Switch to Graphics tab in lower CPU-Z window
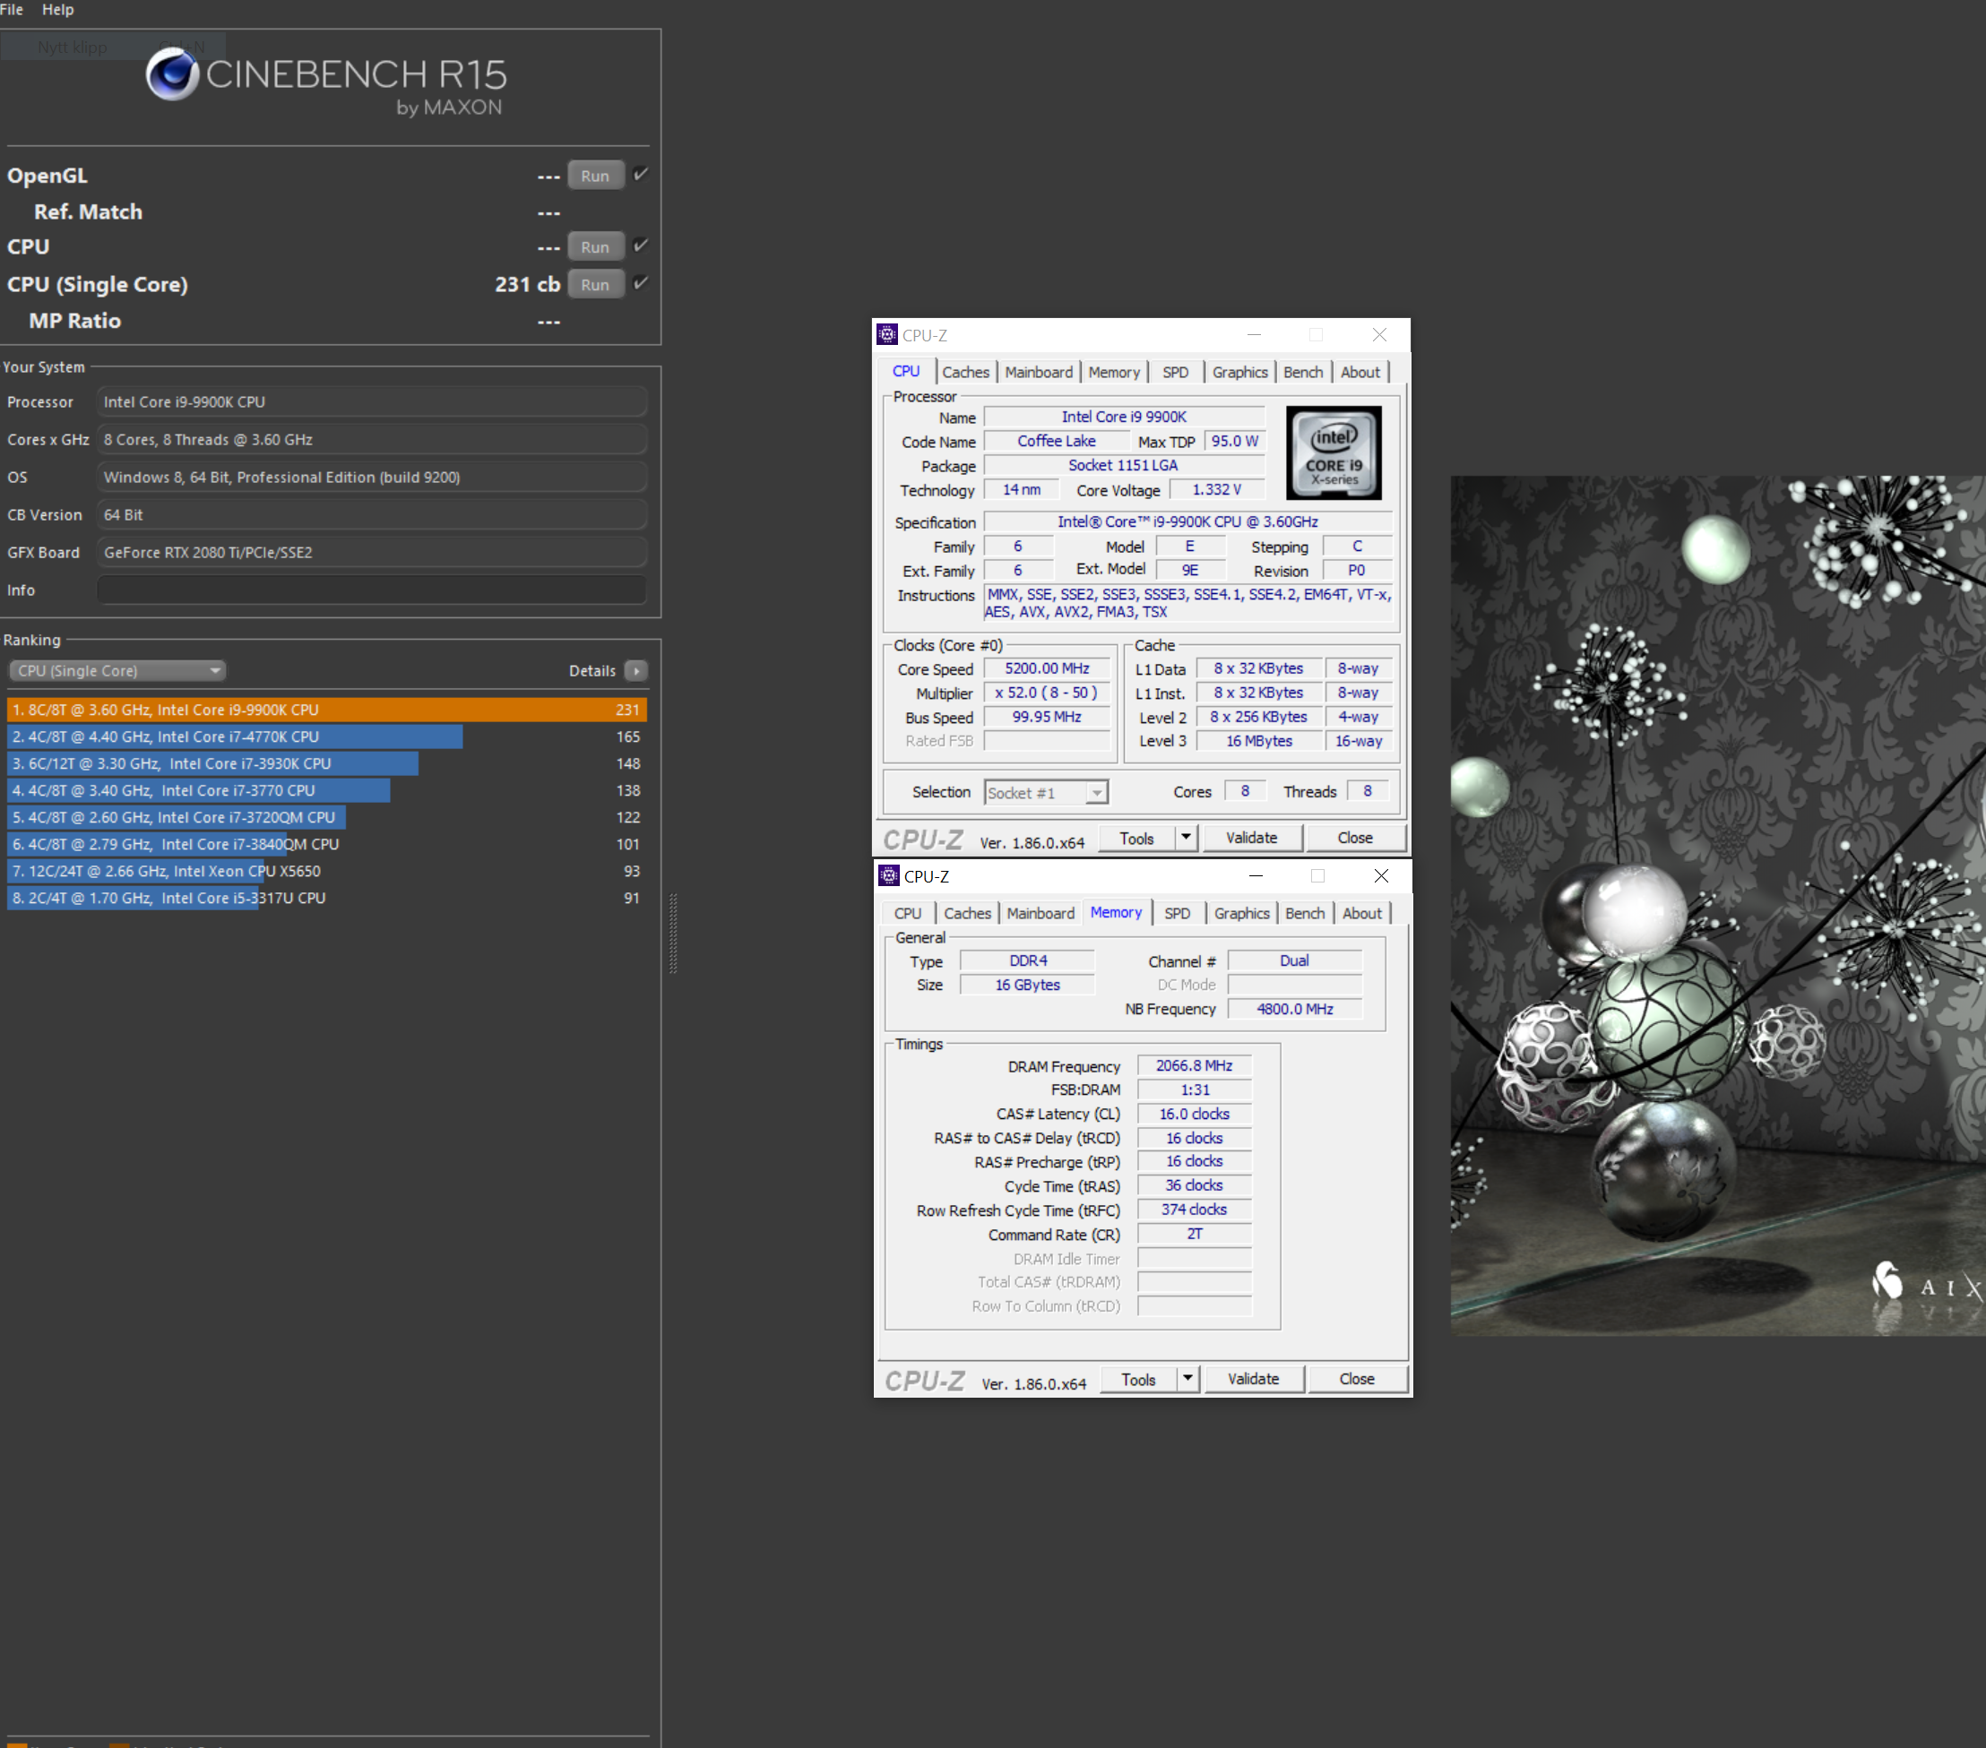 tap(1242, 914)
